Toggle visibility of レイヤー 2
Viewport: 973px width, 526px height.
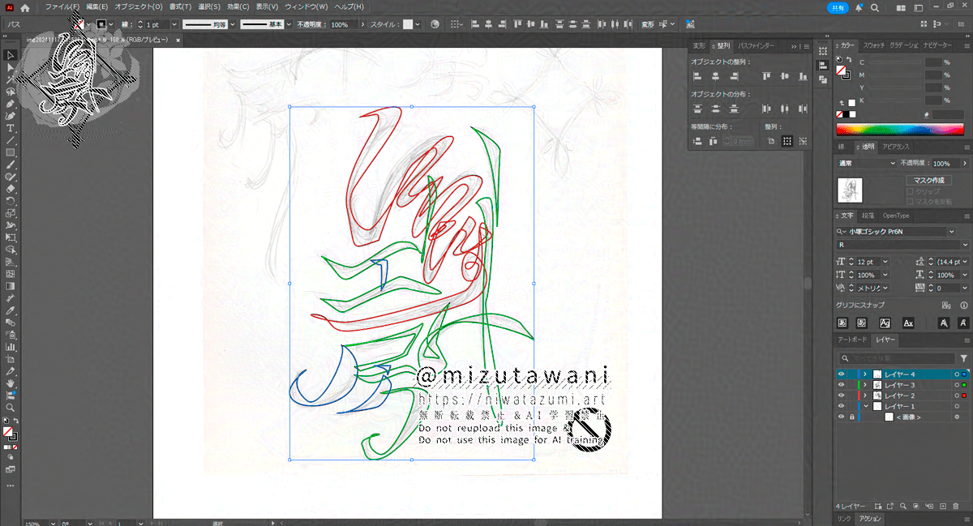point(841,395)
